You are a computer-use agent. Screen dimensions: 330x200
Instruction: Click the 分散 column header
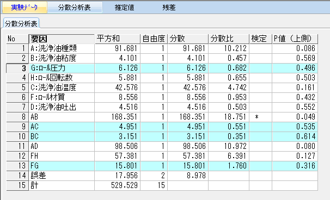coord(188,39)
